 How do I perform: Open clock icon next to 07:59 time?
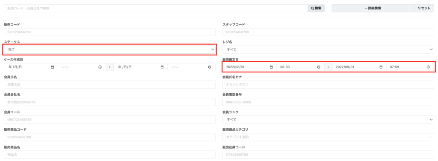click(x=428, y=67)
